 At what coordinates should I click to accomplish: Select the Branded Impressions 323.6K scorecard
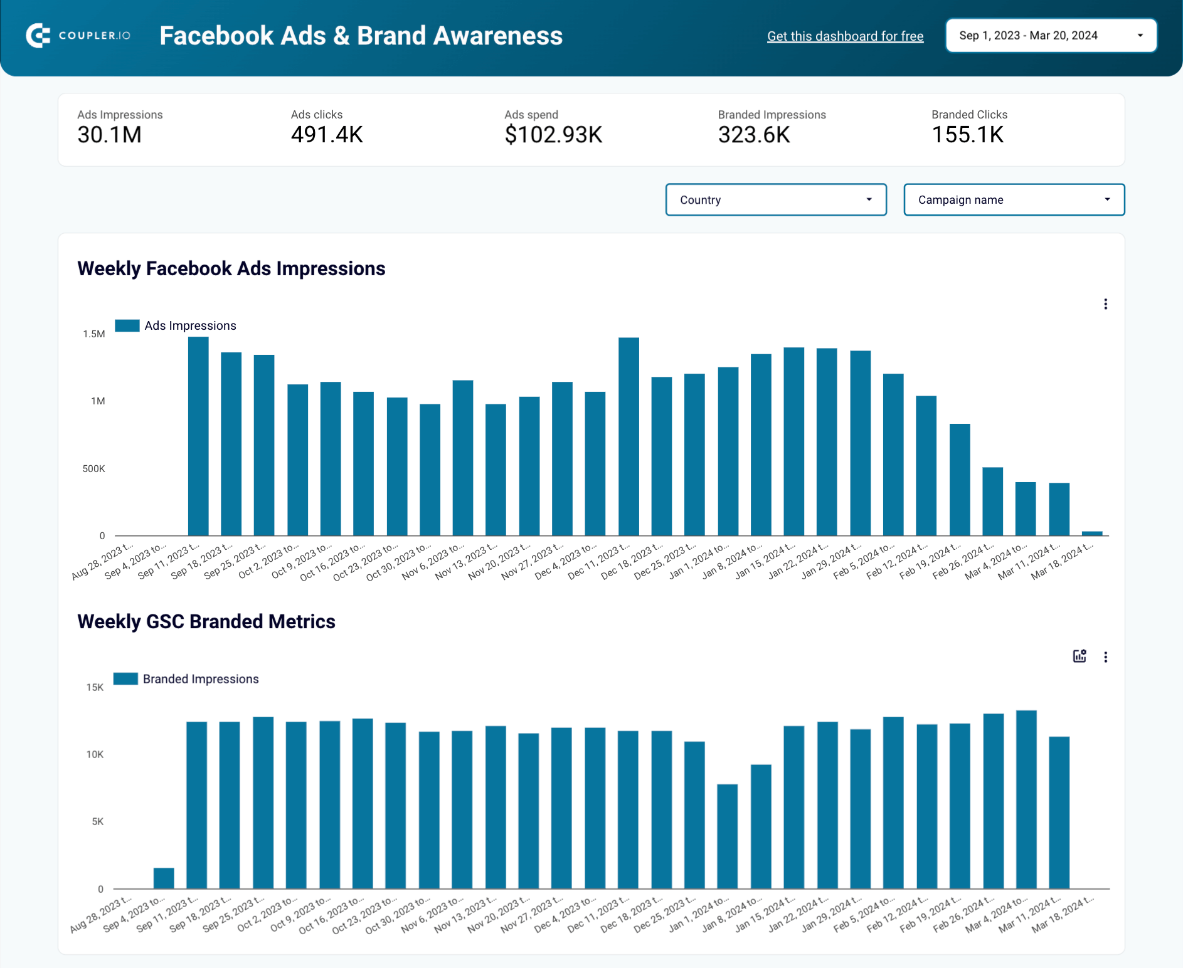[x=772, y=127]
